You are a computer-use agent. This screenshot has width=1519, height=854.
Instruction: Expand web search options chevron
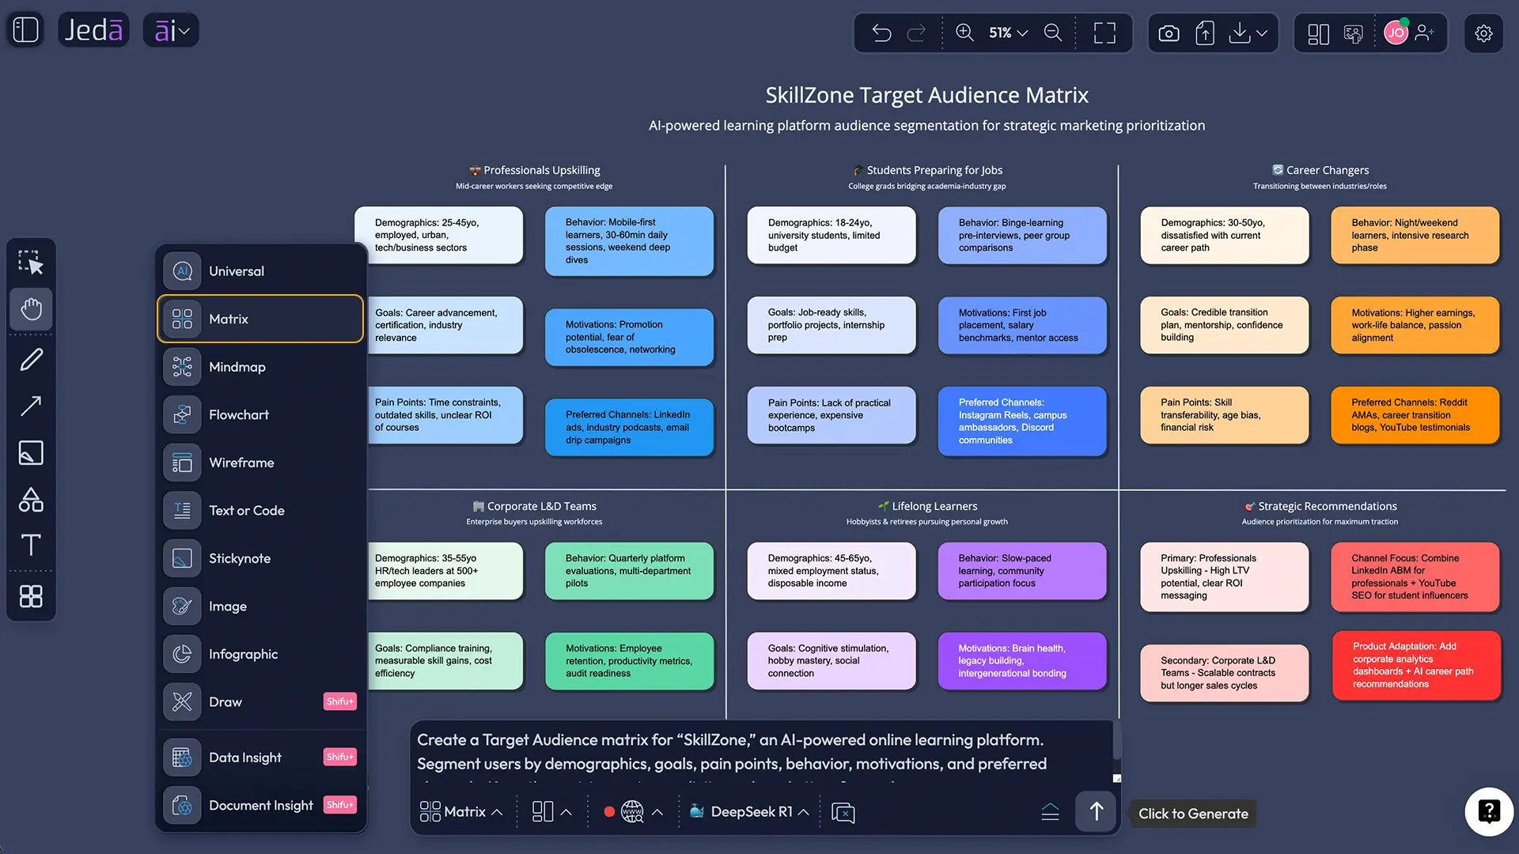(x=657, y=812)
